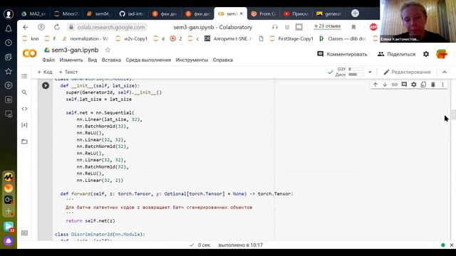Open the Classes — dlib bookmark

[x=343, y=38]
